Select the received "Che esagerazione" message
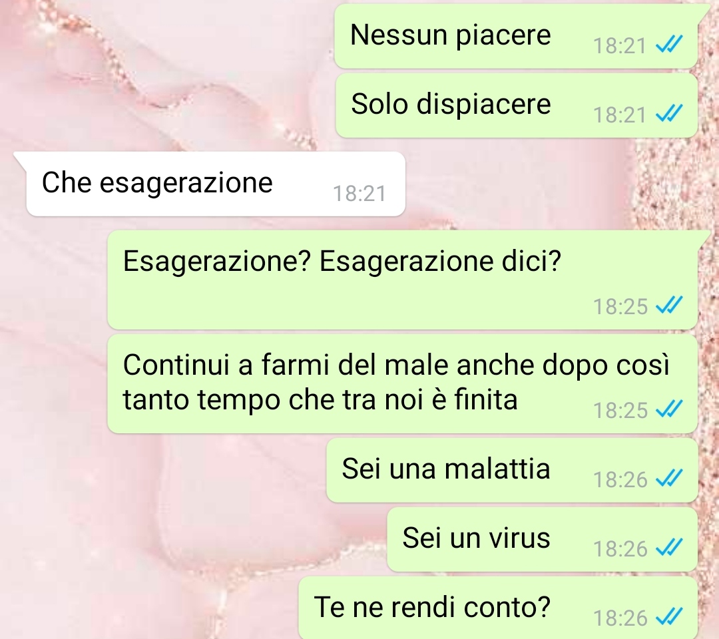This screenshot has width=719, height=639. pyautogui.click(x=216, y=184)
